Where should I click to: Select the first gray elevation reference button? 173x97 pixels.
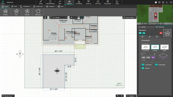pos(143,58)
